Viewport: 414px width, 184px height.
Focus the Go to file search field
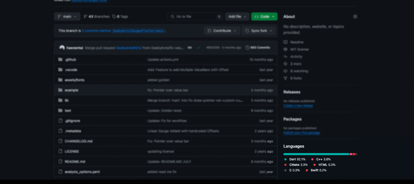click(x=195, y=16)
